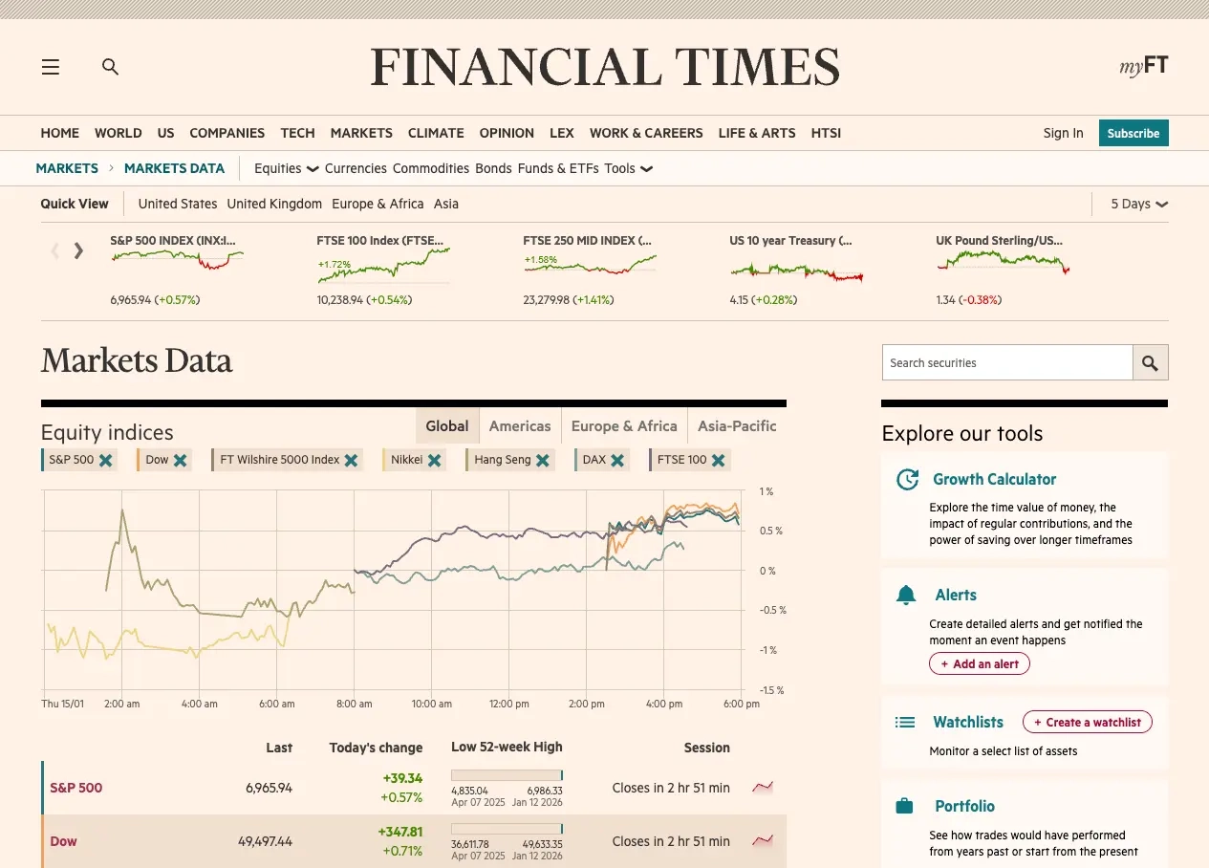The width and height of the screenshot is (1209, 868).
Task: Select the Growth Calculator clock icon
Action: [x=906, y=480]
